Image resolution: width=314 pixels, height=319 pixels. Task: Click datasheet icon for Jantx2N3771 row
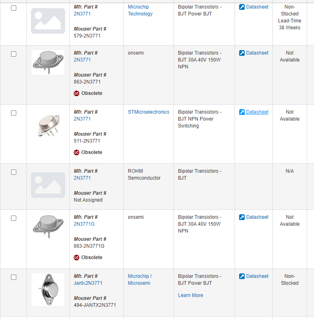pyautogui.click(x=242, y=276)
